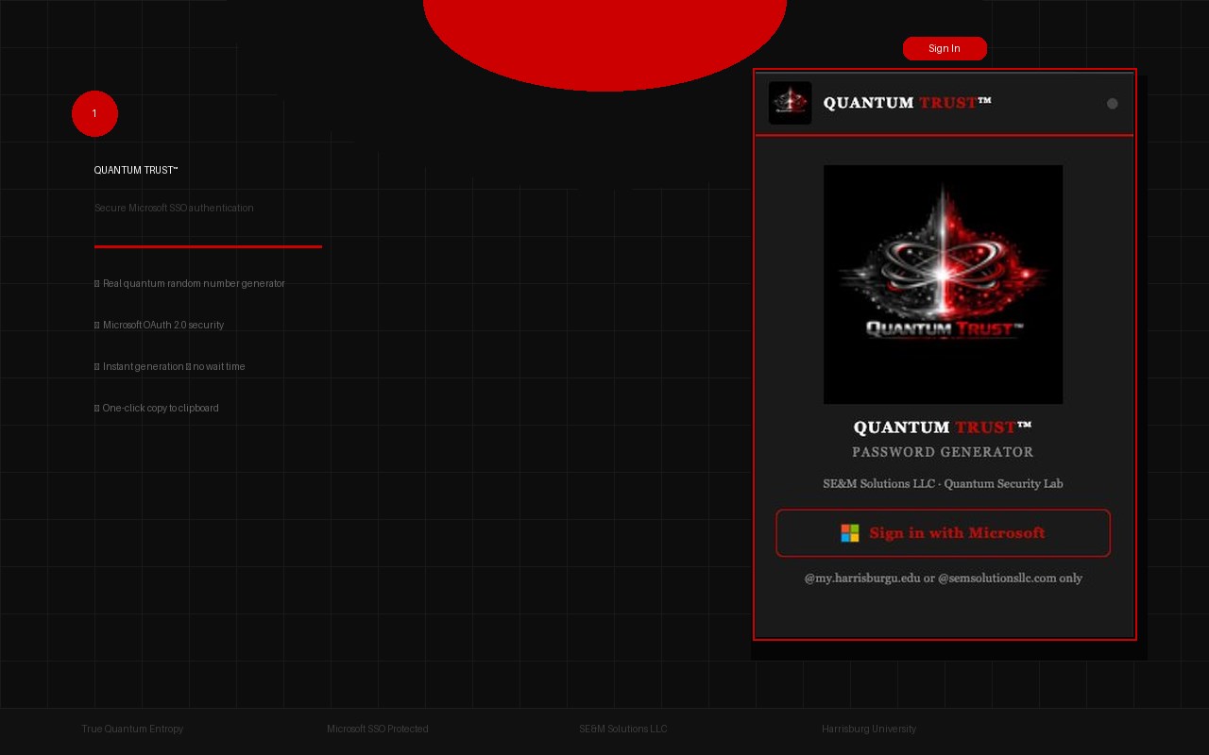The width and height of the screenshot is (1209, 755).
Task: Click Harrisburg University footer text
Action: tap(869, 729)
